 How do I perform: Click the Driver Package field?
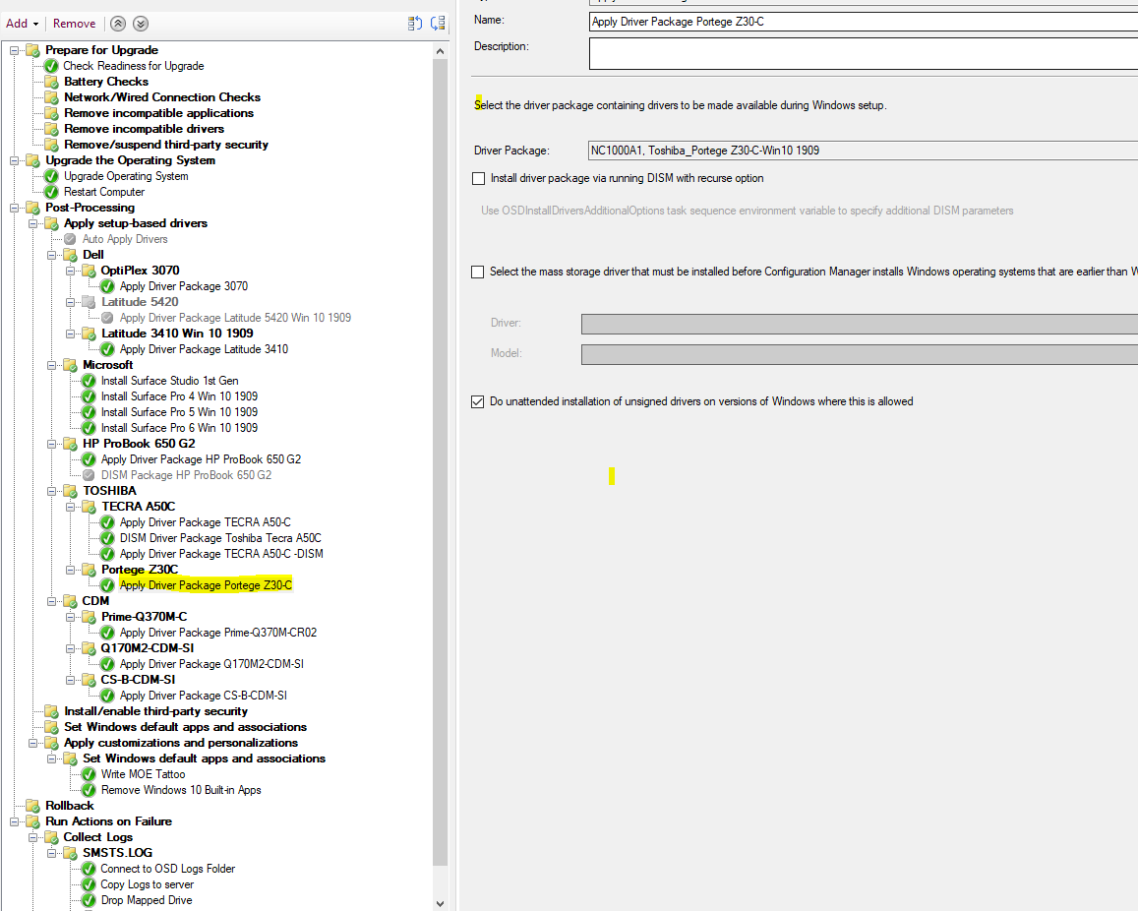point(864,151)
